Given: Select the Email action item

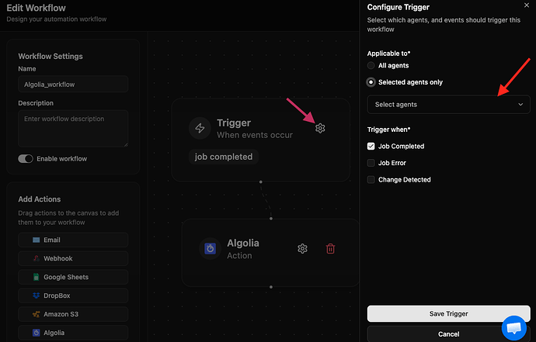Looking at the screenshot, I should click(73, 240).
